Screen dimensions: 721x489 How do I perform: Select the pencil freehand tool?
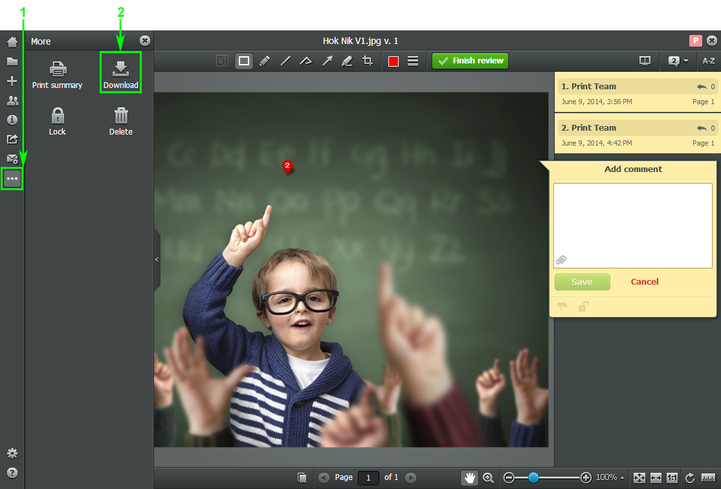click(x=265, y=61)
